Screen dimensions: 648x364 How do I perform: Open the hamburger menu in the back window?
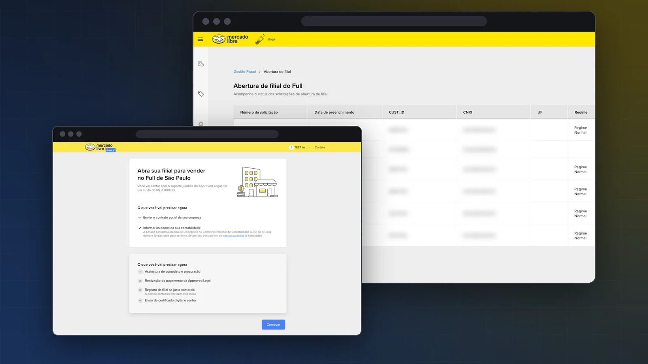point(200,39)
